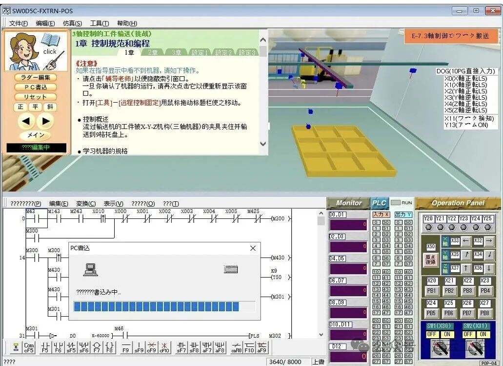Choose the sF5 normally-closed contact tool
The width and height of the screenshot is (503, 366).
click(x=71, y=347)
